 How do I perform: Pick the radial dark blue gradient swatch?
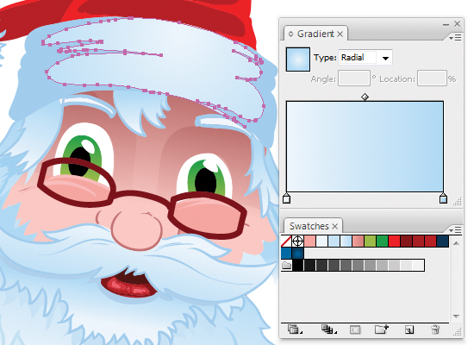[298, 253]
